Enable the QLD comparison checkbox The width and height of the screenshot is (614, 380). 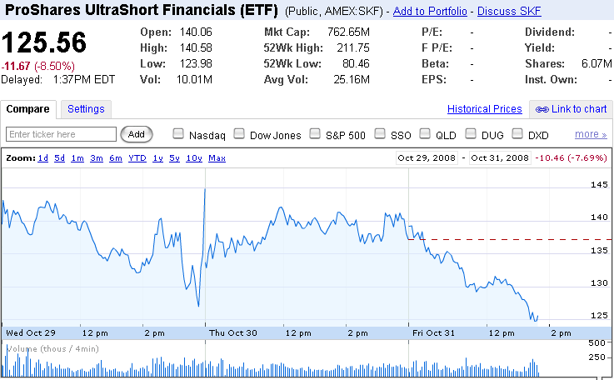[426, 133]
